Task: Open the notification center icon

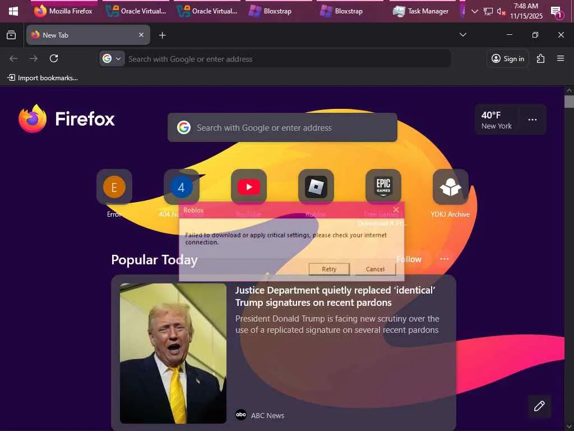Action: [557, 12]
